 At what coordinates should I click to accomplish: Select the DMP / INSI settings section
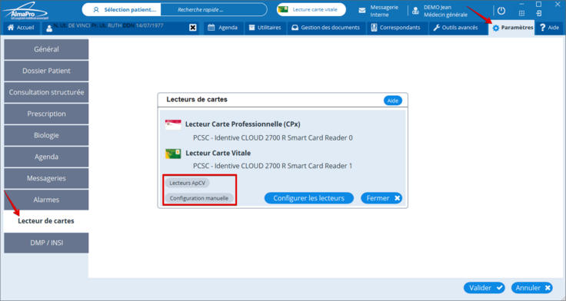(46, 243)
